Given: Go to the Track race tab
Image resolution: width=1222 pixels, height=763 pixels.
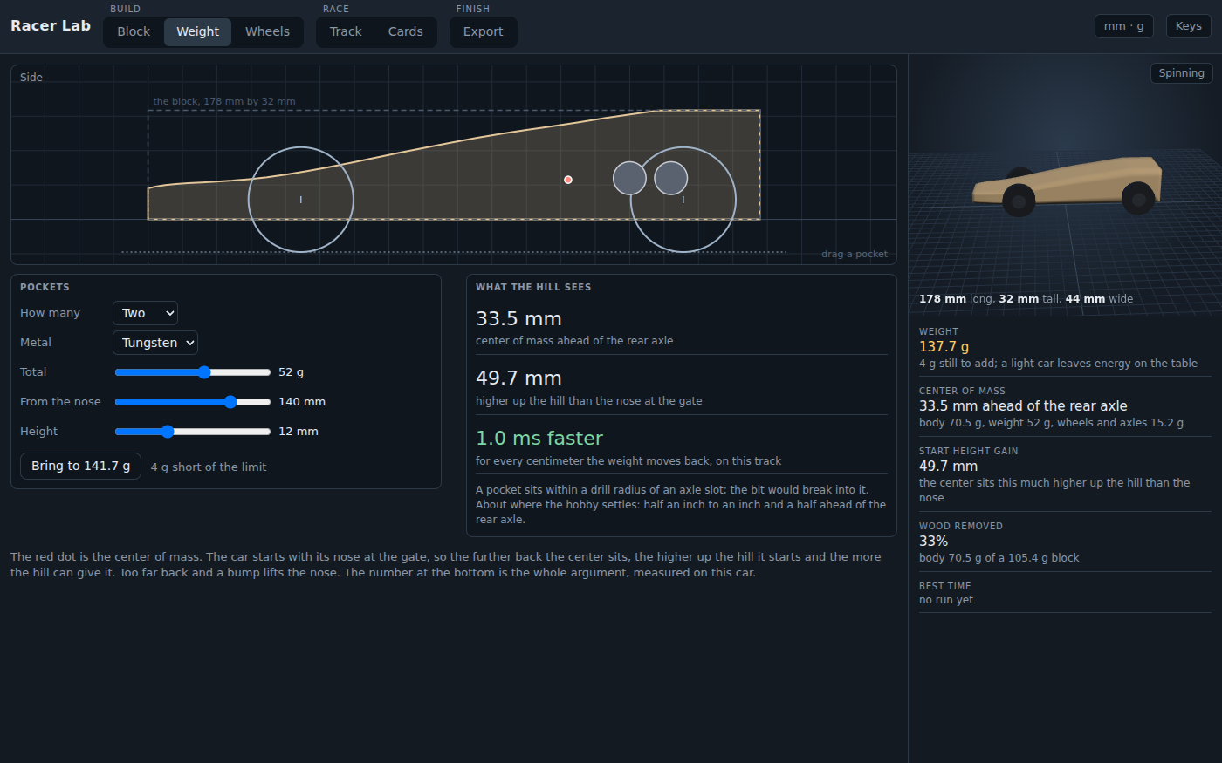Looking at the screenshot, I should [x=346, y=31].
